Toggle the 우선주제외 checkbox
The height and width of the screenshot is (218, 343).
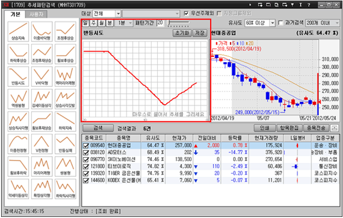186,14
